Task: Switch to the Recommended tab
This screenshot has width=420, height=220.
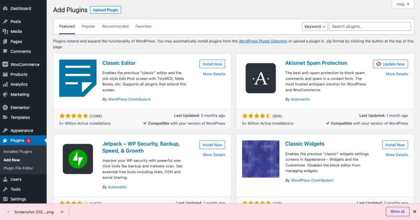Action: (115, 26)
